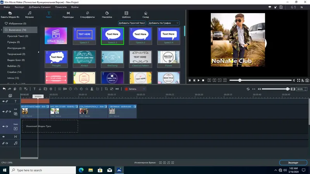Screen dimensions: 310x174
Task: Add text using the T toolbar icon
Action: click(34, 89)
